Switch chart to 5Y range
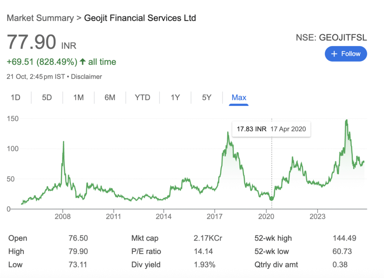The image size is (384, 278). 207,98
